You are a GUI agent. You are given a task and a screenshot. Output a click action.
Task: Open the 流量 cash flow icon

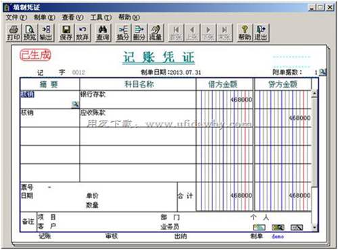(155, 33)
